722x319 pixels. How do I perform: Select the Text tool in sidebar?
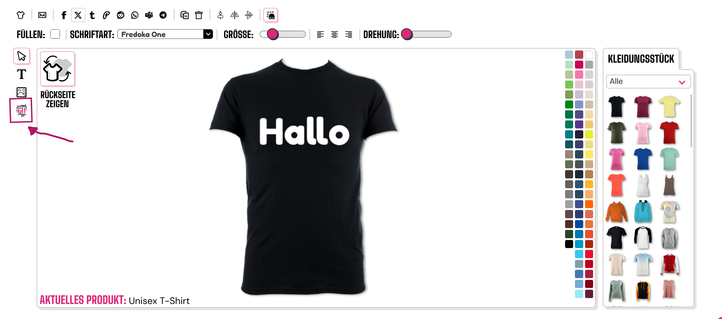click(x=22, y=74)
